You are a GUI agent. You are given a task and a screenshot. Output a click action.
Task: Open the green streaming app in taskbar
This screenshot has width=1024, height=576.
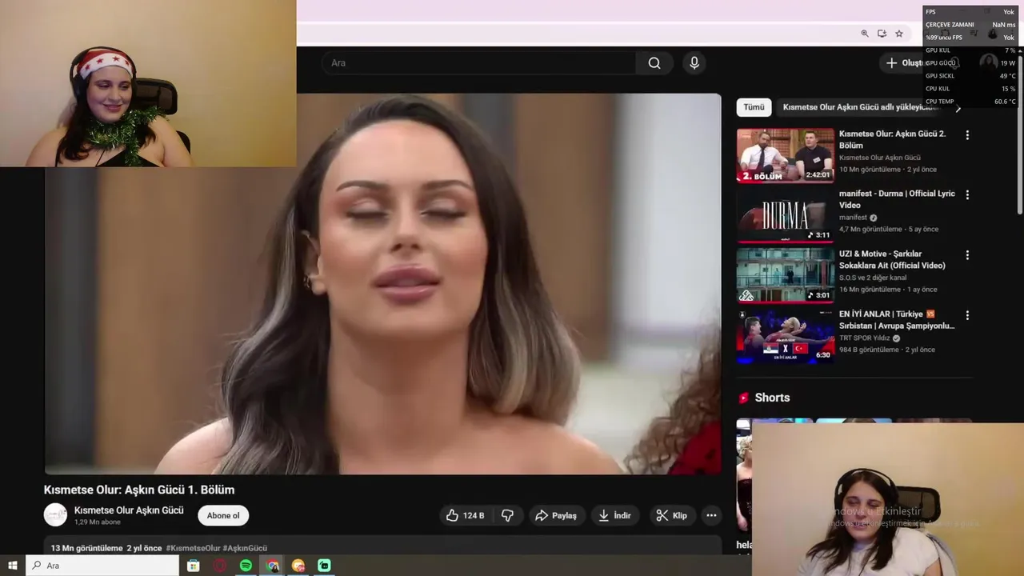324,566
